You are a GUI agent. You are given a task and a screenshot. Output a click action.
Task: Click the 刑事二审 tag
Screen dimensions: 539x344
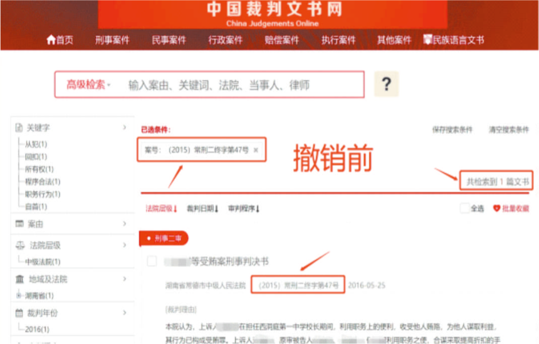[164, 238]
